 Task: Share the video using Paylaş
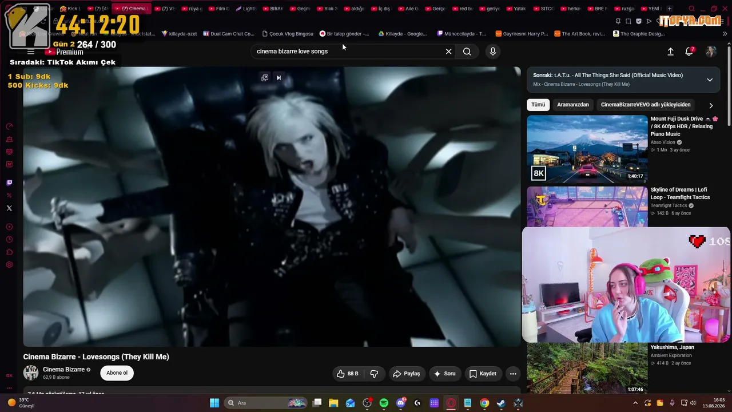click(406, 374)
